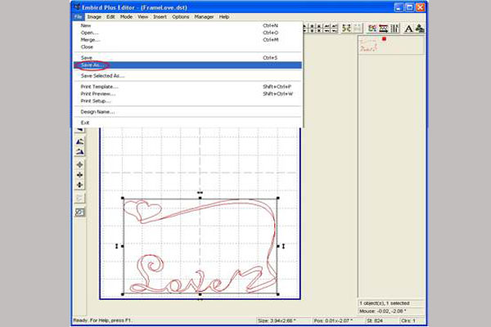Open the Options menu
Image resolution: width=491 pixels, height=327 pixels.
pos(181,16)
